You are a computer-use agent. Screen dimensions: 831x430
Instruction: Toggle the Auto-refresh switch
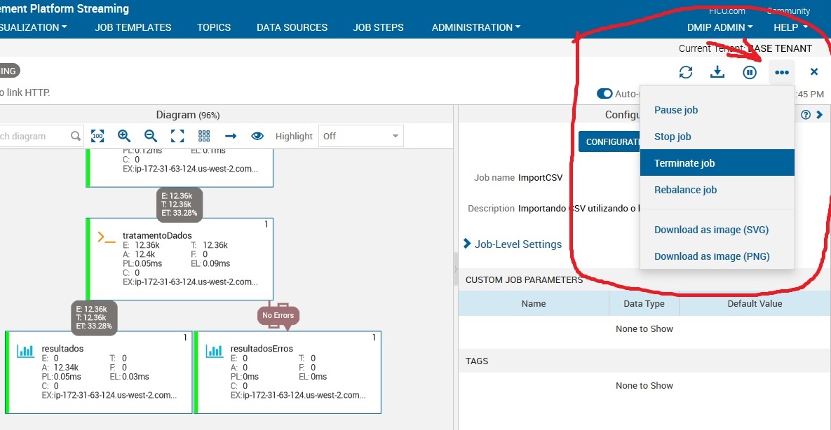[604, 93]
